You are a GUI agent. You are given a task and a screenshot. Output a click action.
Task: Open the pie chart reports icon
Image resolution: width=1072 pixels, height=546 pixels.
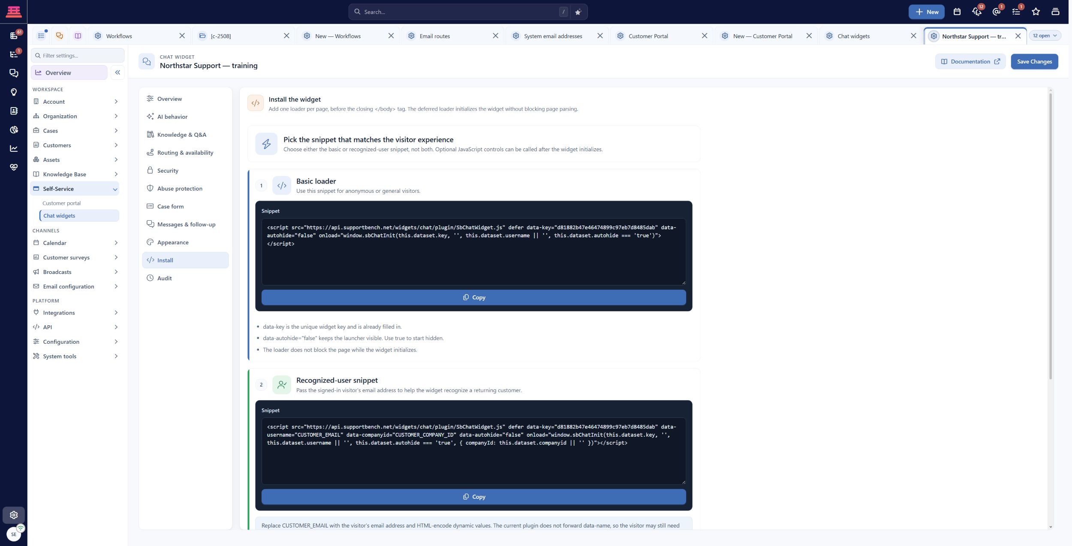(x=14, y=130)
